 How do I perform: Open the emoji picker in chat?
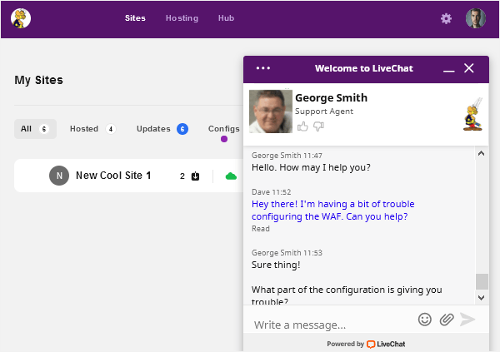tap(425, 320)
